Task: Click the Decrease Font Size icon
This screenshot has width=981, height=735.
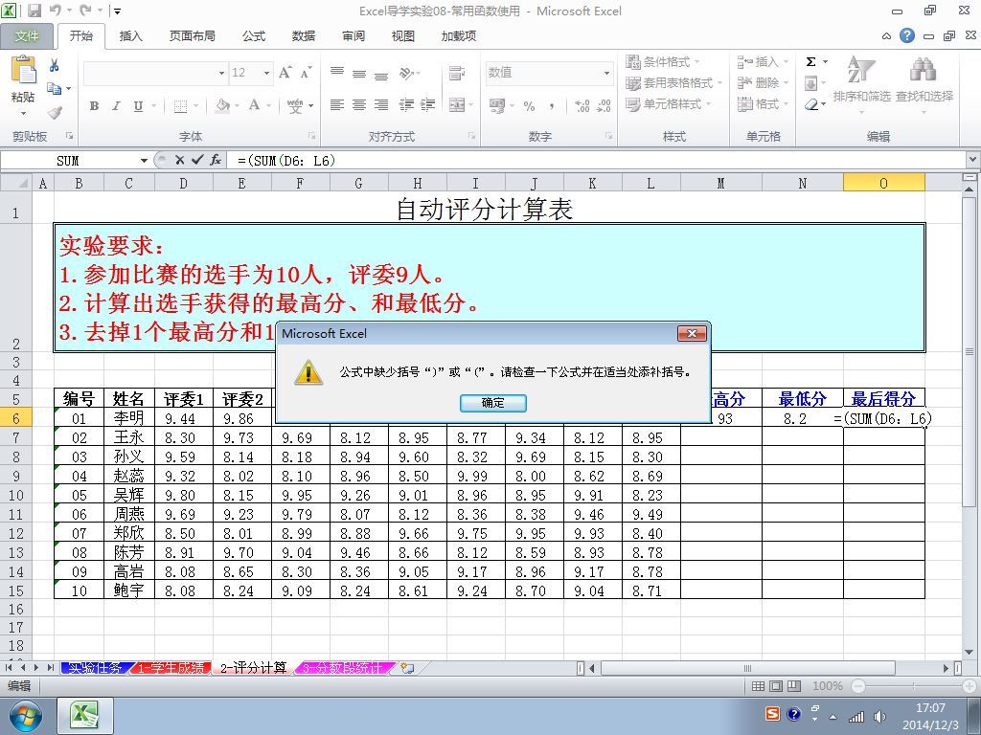Action: pyautogui.click(x=306, y=73)
